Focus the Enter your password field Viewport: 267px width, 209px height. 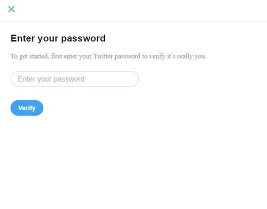click(x=75, y=79)
